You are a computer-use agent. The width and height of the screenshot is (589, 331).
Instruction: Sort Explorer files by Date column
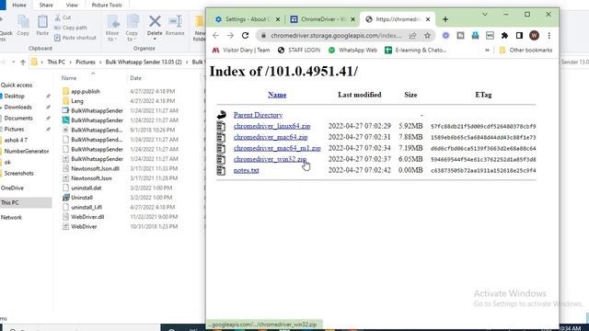(135, 78)
